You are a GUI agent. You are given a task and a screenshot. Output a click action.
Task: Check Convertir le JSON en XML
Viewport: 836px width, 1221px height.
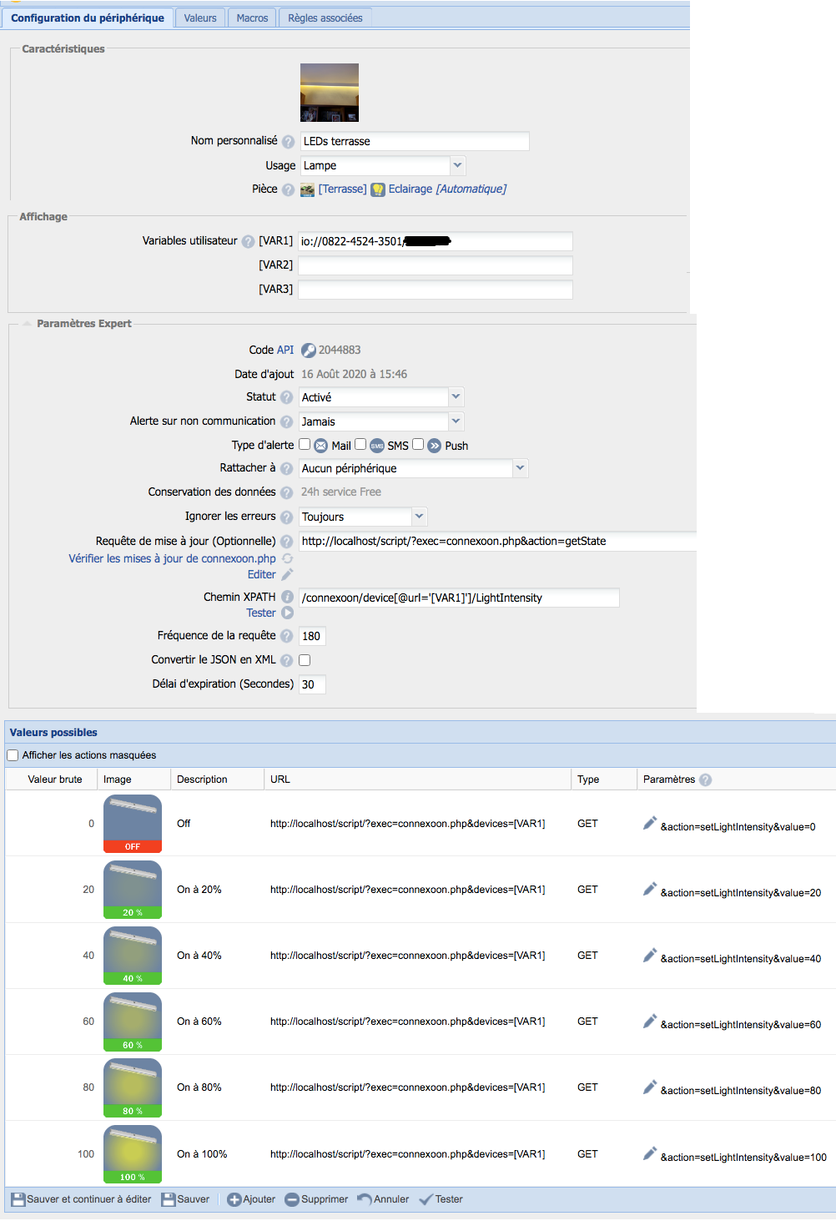pos(305,660)
